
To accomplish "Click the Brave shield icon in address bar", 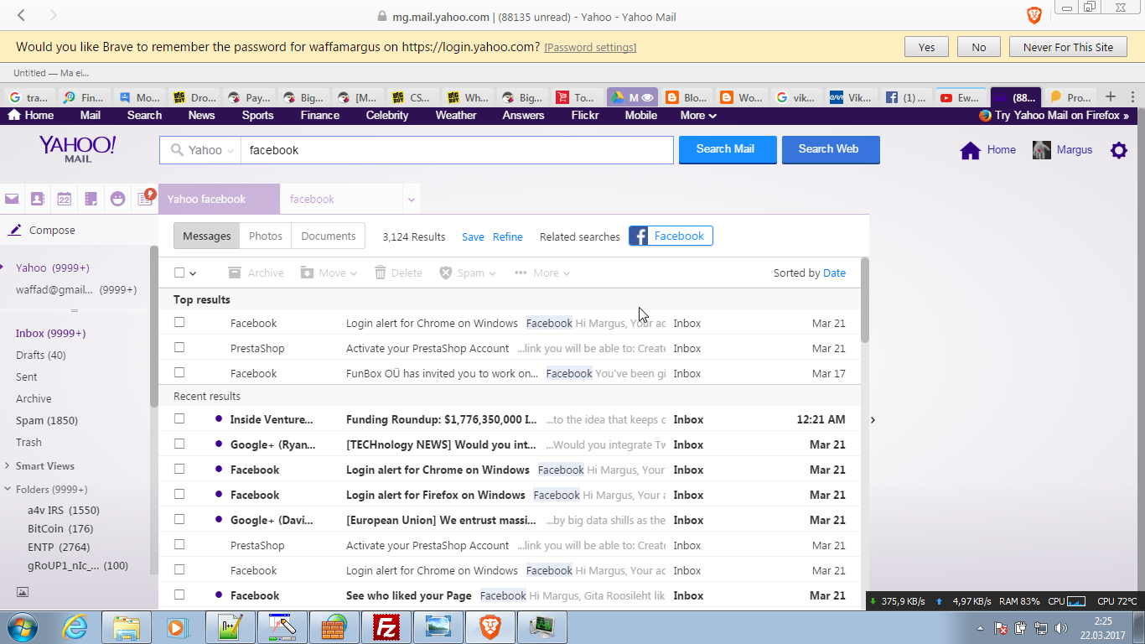I will coord(1034,15).
